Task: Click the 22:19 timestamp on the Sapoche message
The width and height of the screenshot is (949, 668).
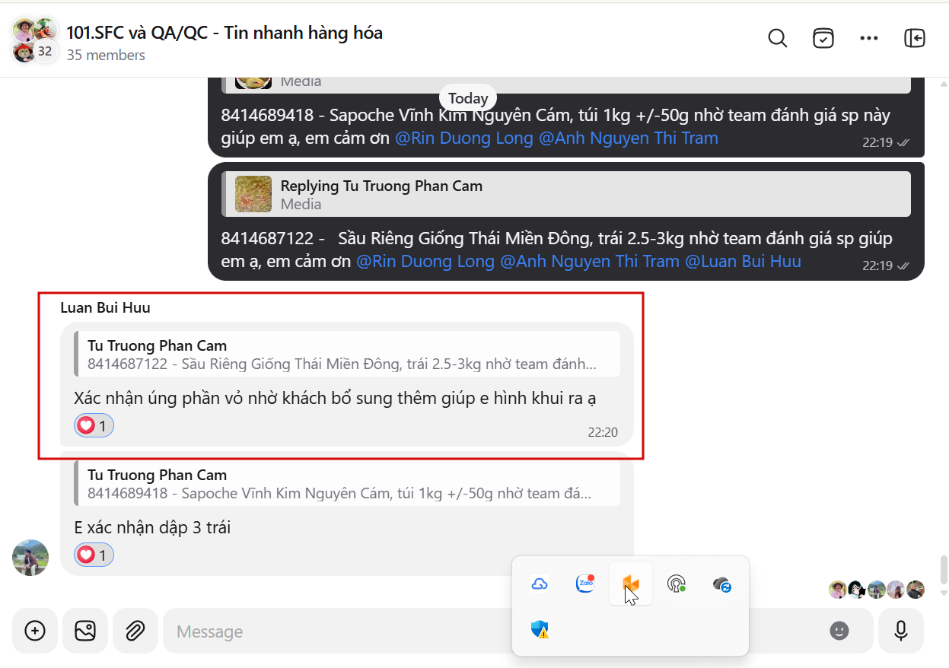Action: tap(877, 142)
